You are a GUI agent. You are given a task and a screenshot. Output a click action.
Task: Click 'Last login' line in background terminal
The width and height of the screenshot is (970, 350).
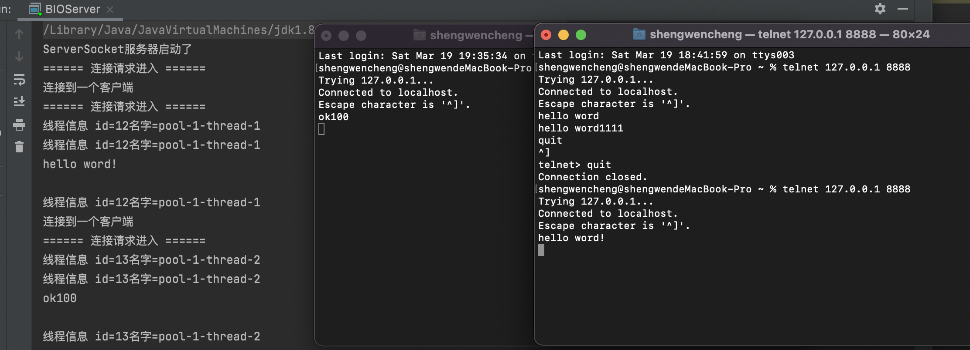pos(425,56)
